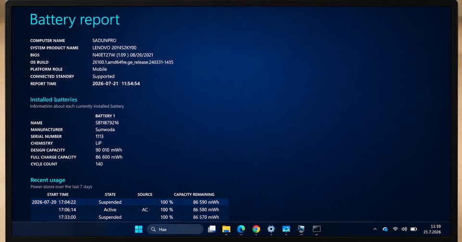Image resolution: width=462 pixels, height=242 pixels.
Task: Select the 17:06:14 Active AC row
Action: (129, 210)
